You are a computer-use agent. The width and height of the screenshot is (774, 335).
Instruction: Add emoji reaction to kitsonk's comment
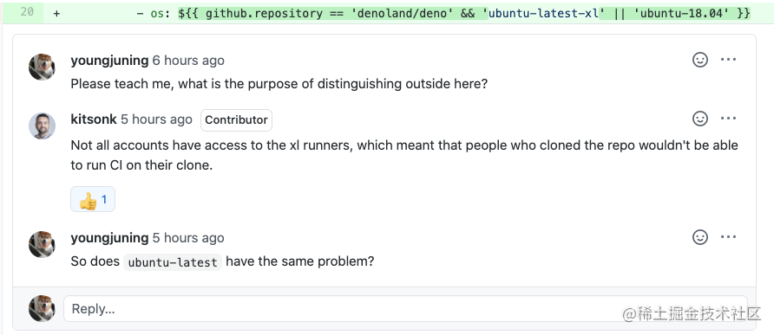click(x=700, y=119)
